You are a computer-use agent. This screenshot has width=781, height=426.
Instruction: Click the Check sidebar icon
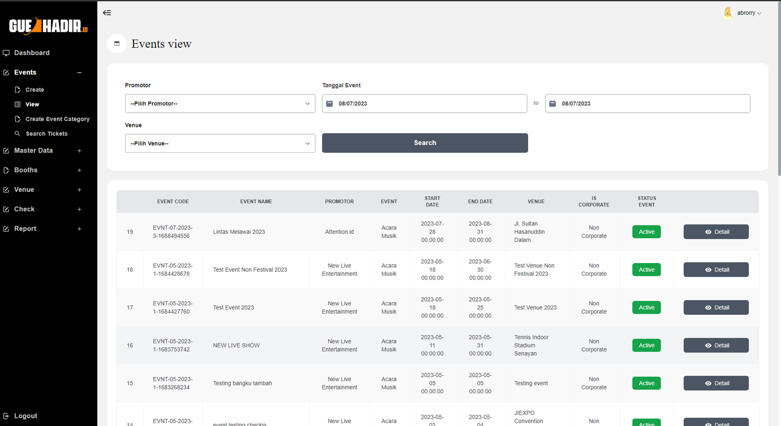tap(6, 209)
